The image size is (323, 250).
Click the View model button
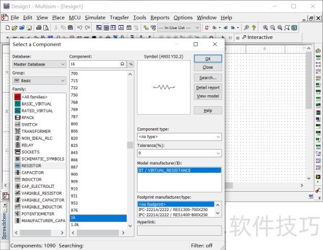pos(208,96)
